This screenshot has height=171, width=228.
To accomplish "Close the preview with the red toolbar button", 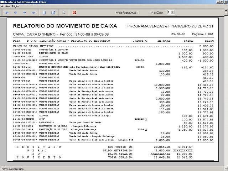I will tap(74, 12).
